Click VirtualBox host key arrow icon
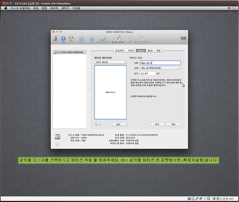The width and height of the screenshot is (239, 202). [x=218, y=198]
